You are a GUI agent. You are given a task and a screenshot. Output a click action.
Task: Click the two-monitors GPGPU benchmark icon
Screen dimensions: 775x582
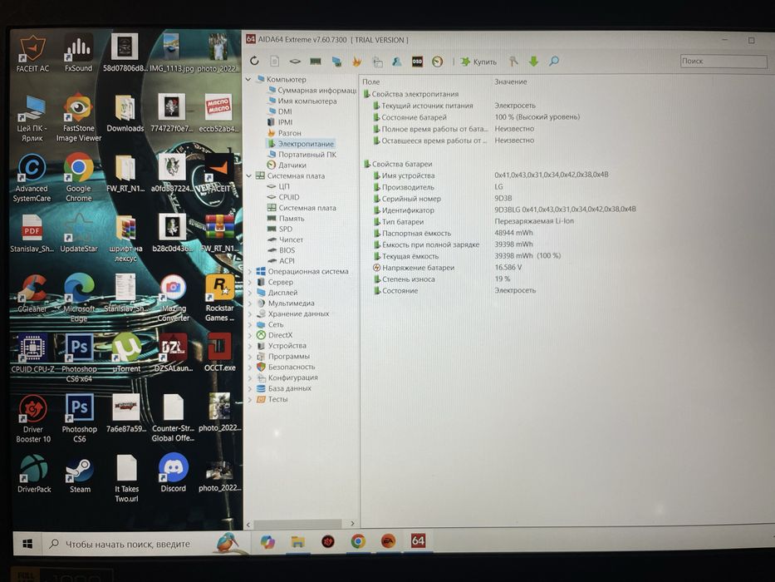point(336,62)
